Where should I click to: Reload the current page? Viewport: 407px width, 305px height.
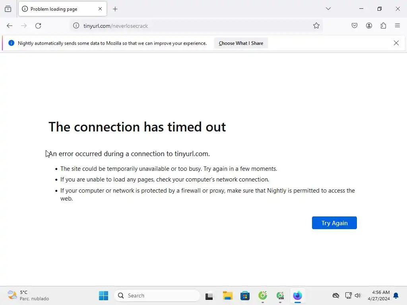coord(38,26)
